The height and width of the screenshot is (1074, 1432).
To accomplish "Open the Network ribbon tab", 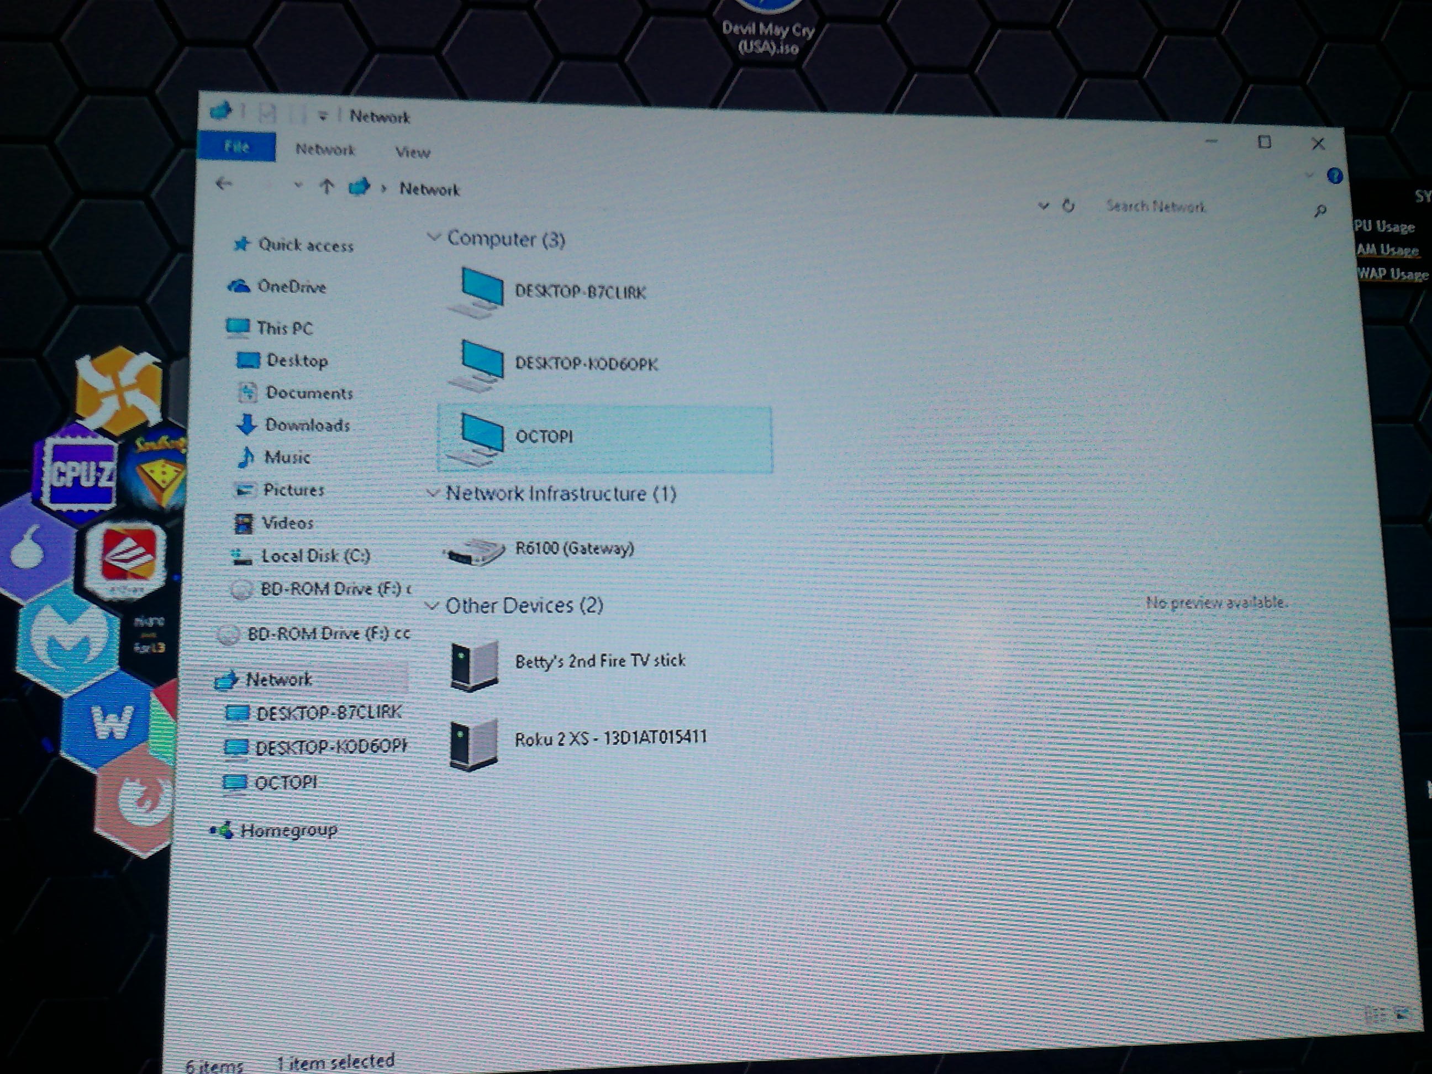I will click(325, 150).
